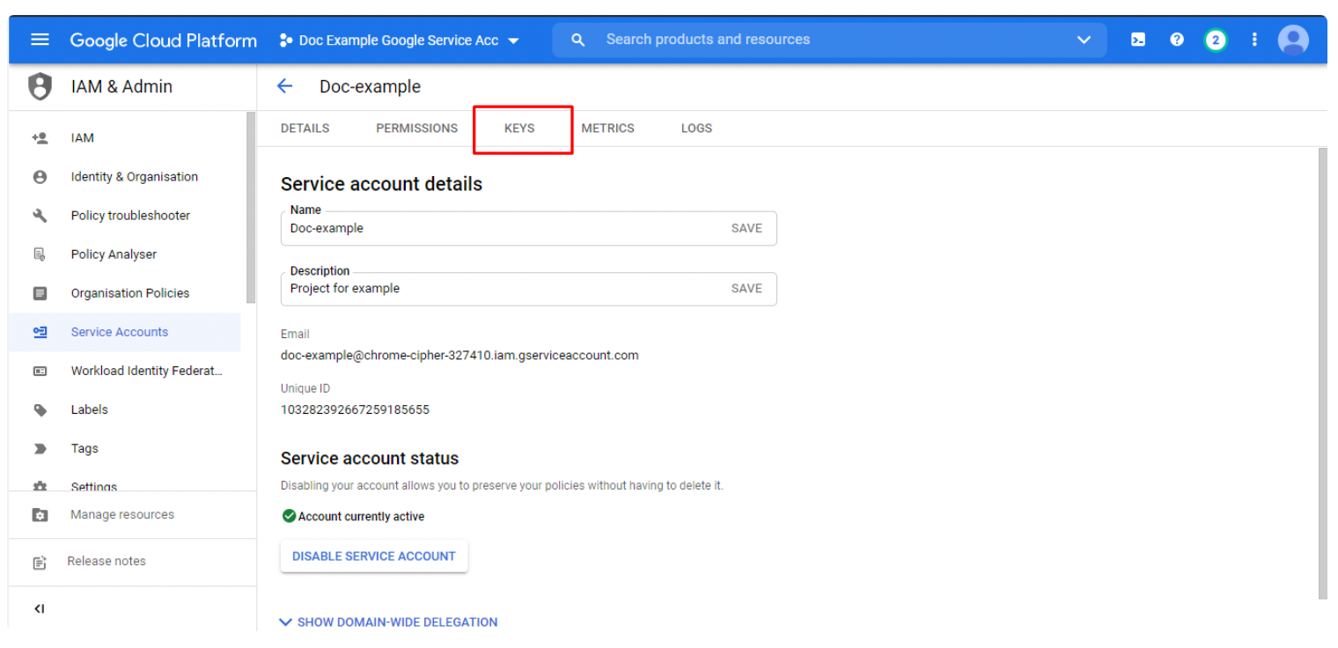The width and height of the screenshot is (1338, 648).
Task: Open the Help question mark icon
Action: point(1177,40)
